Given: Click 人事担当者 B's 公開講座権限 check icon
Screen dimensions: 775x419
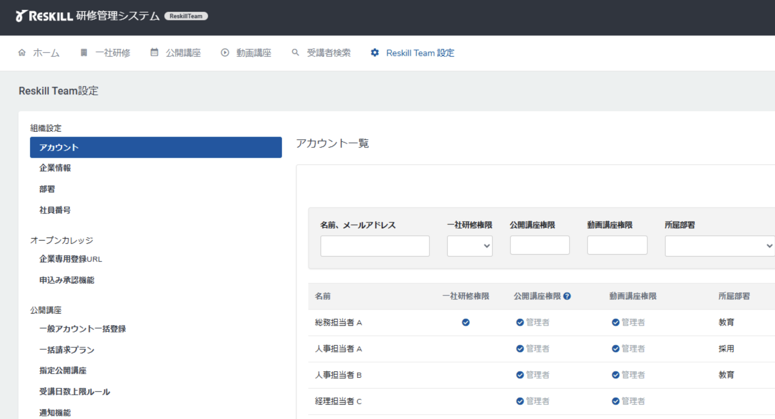Looking at the screenshot, I should [520, 375].
